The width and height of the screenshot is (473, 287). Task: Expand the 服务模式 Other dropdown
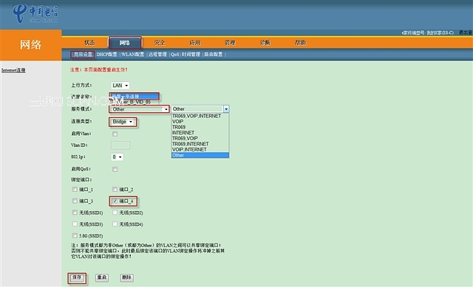click(140, 109)
